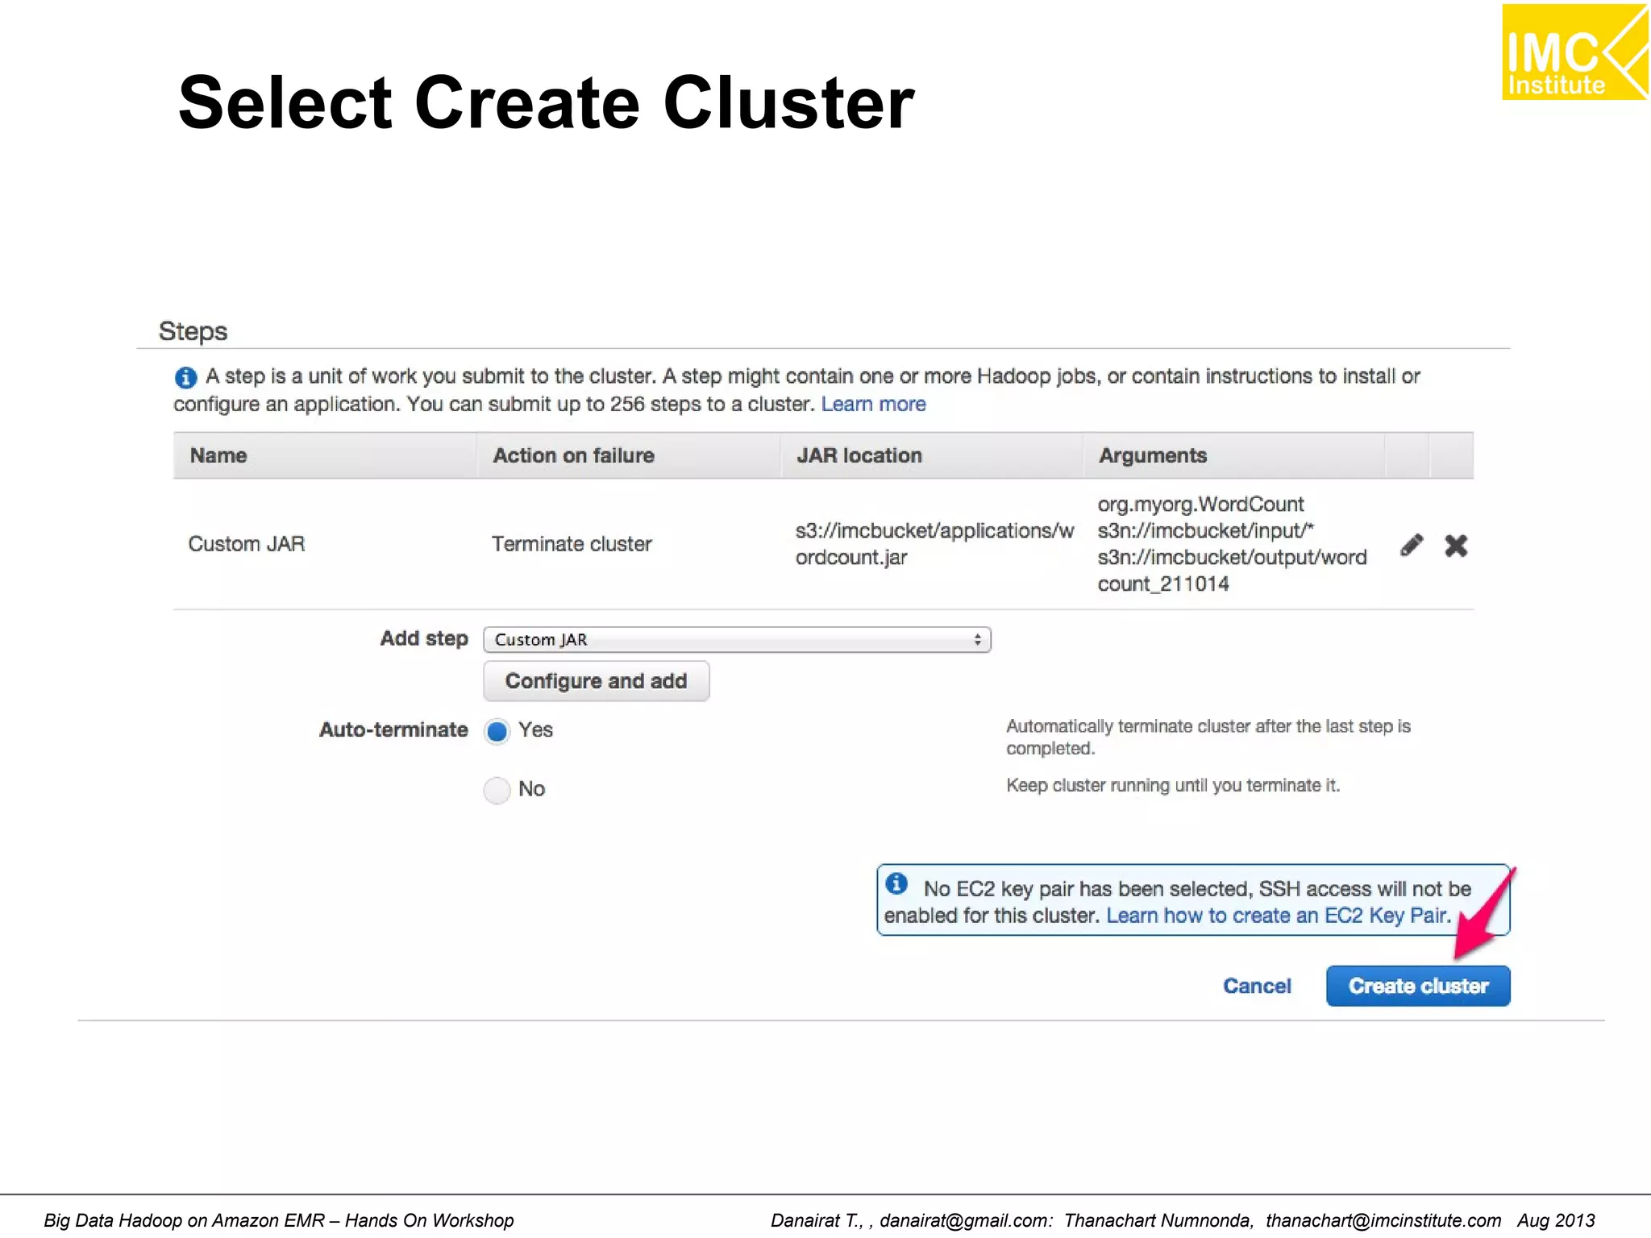The width and height of the screenshot is (1651, 1238).
Task: Click the Custom JAR name cell
Action: click(247, 544)
